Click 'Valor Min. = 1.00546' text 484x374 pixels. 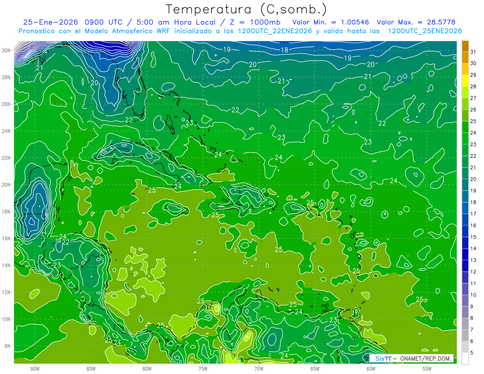(330, 22)
